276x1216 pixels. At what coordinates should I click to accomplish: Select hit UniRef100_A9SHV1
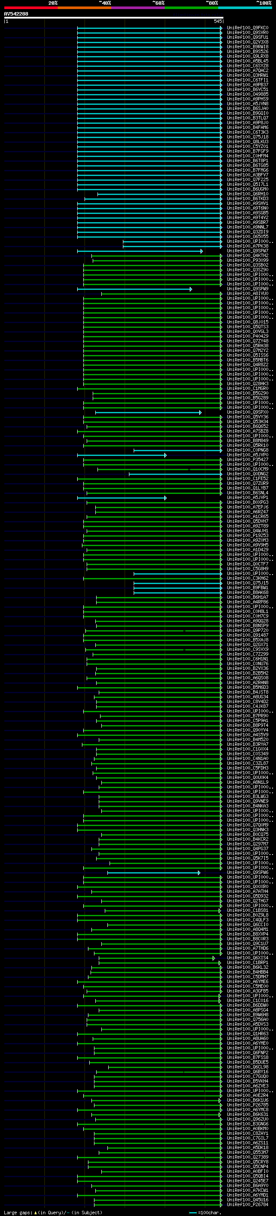click(247, 204)
